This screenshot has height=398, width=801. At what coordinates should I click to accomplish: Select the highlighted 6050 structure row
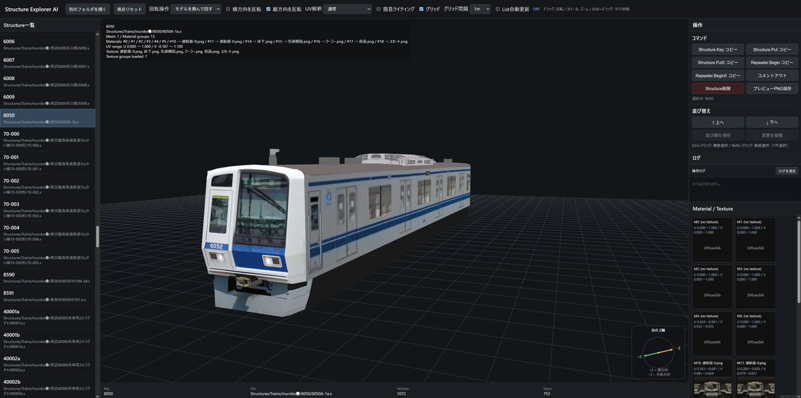click(x=48, y=118)
